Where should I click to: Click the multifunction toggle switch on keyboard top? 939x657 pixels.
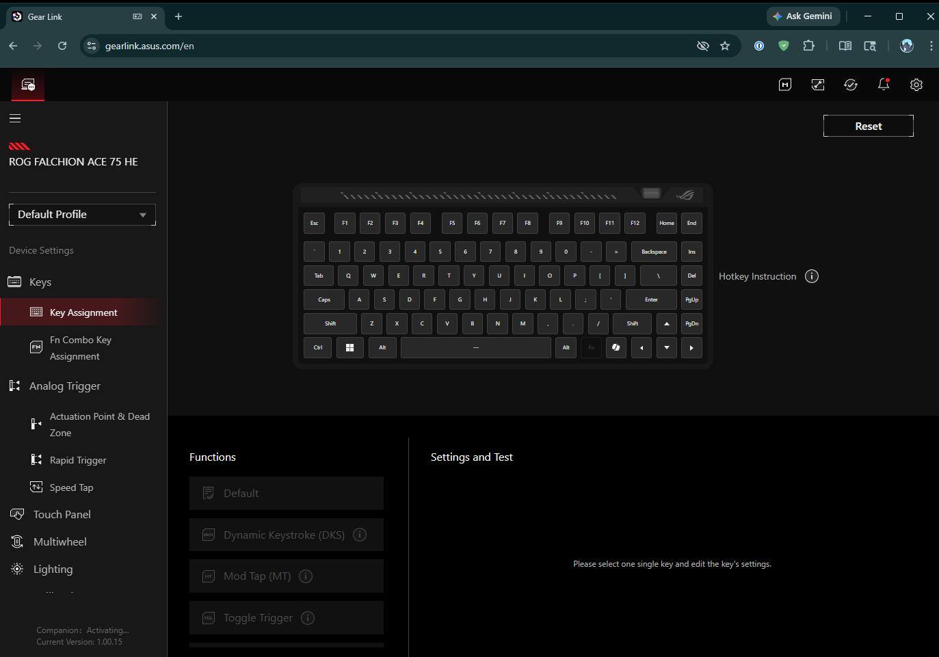(x=651, y=193)
